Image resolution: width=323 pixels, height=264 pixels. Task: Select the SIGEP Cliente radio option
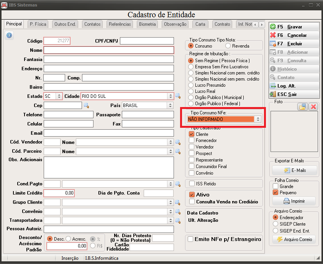275,224
